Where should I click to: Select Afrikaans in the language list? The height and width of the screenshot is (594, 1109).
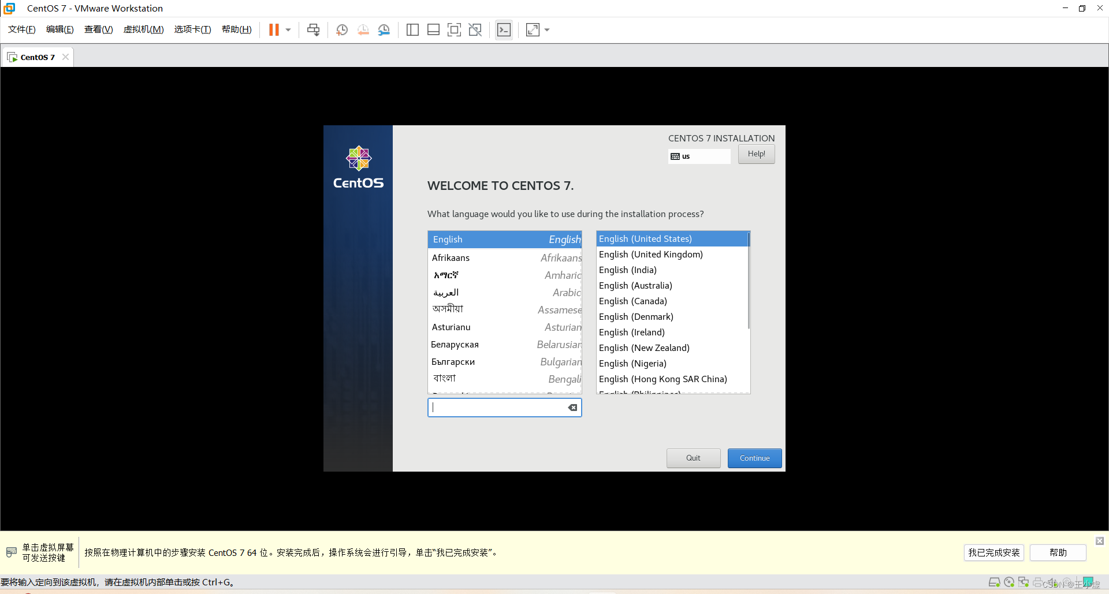pos(505,258)
